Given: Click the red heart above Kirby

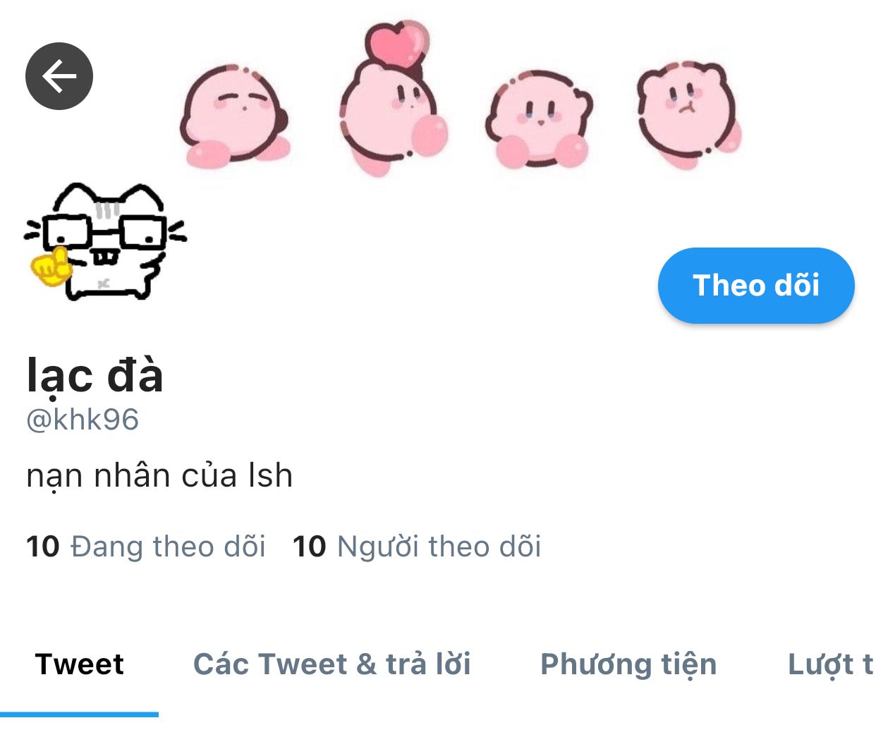Looking at the screenshot, I should coord(398,44).
